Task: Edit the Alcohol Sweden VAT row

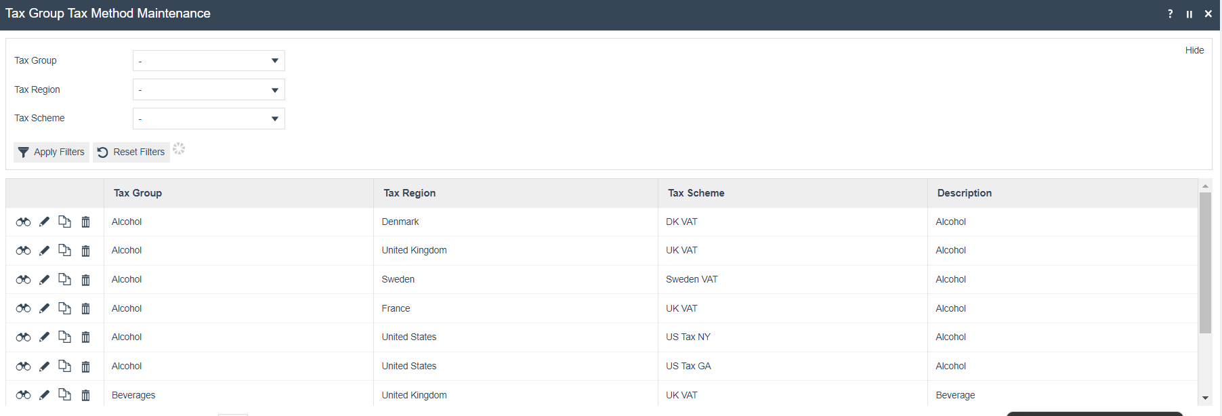Action: 44,279
